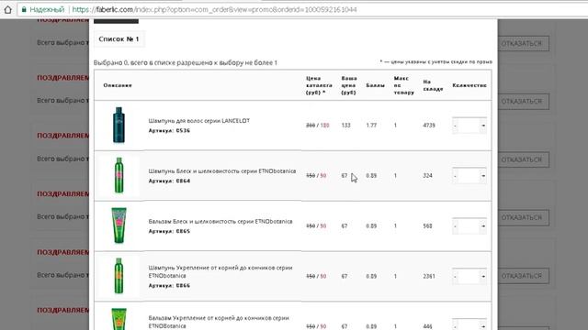The height and width of the screenshot is (330, 588).
Task: Click stock value 4739 for LANCELOT
Action: tap(429, 126)
